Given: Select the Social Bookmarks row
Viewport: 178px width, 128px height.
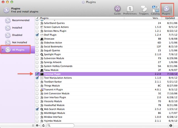Looking at the screenshot, I should (107, 47).
